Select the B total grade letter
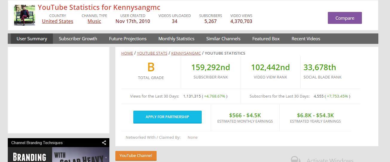390x162 pixels. [x=151, y=67]
